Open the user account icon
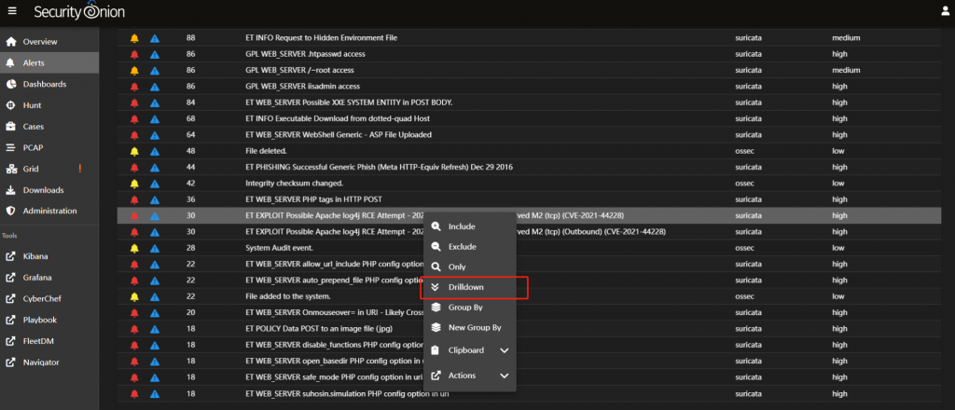Image resolution: width=955 pixels, height=410 pixels. [x=946, y=11]
